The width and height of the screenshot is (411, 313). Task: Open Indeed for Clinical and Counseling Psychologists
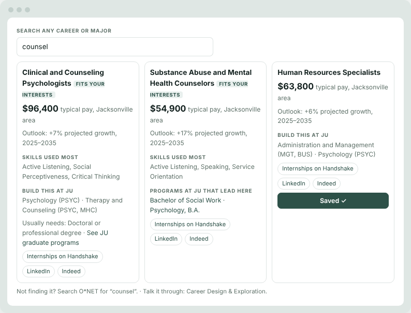coord(71,271)
